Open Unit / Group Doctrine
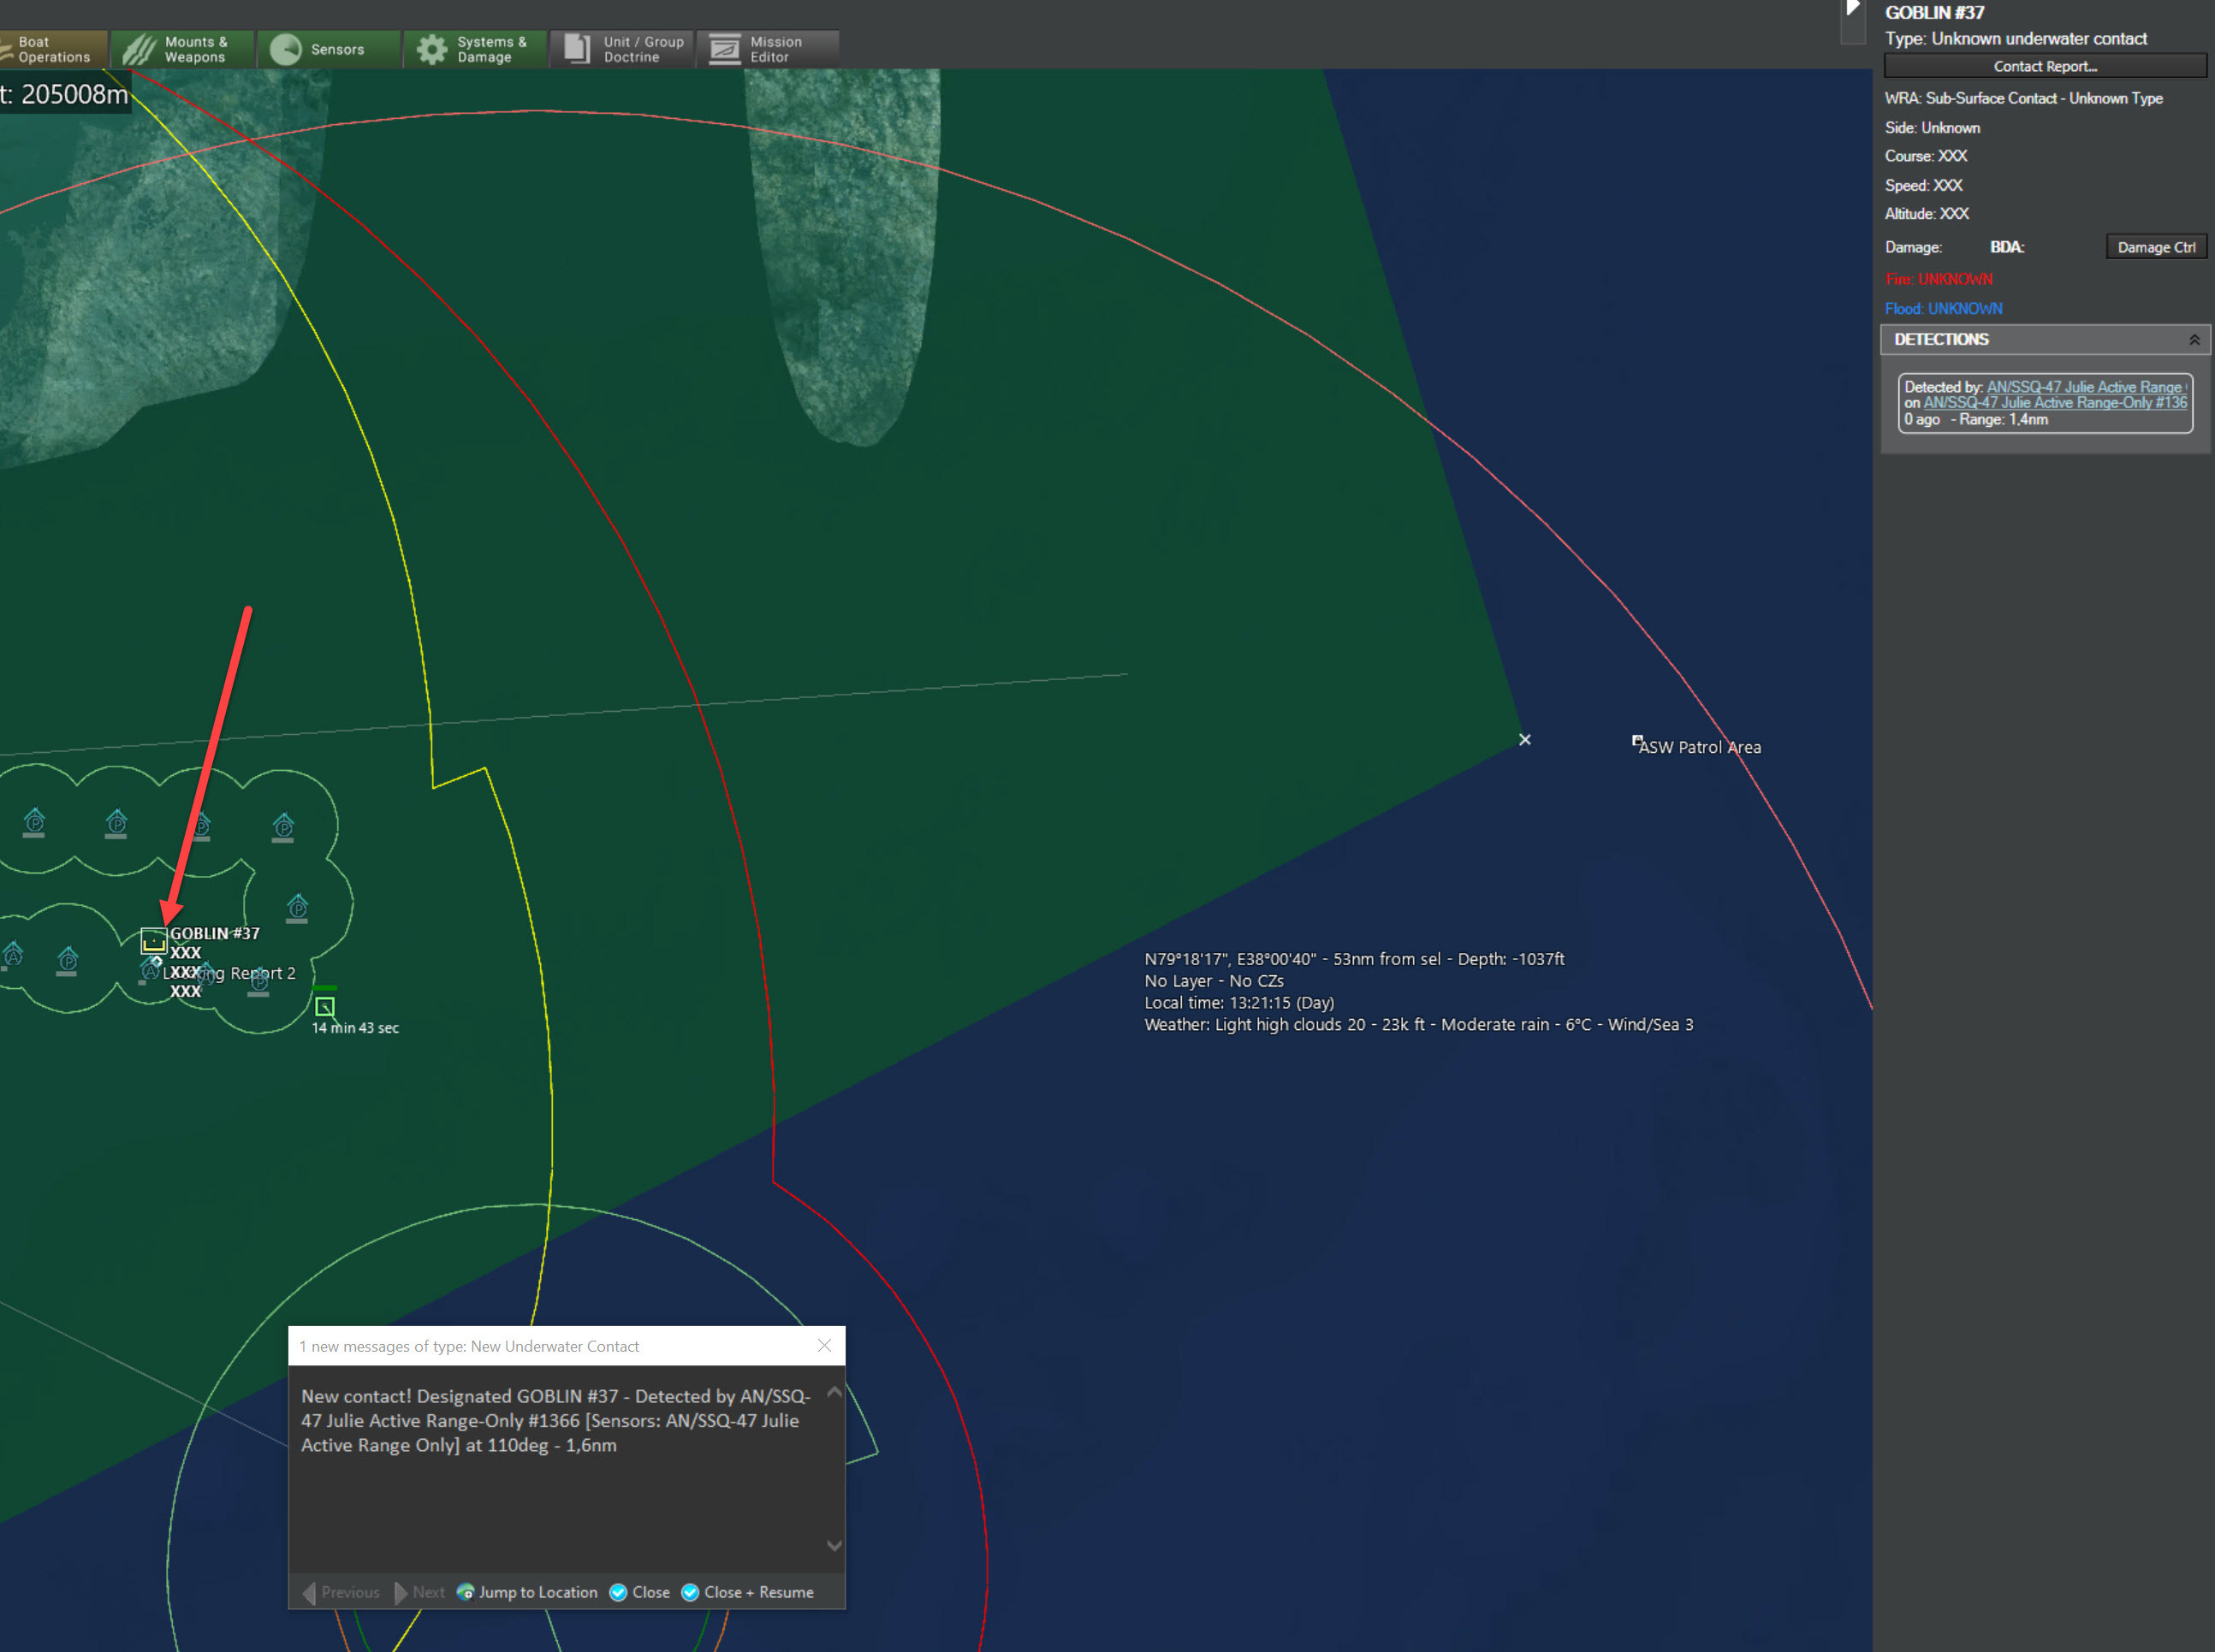The height and width of the screenshot is (1652, 2215). pyautogui.click(x=621, y=49)
